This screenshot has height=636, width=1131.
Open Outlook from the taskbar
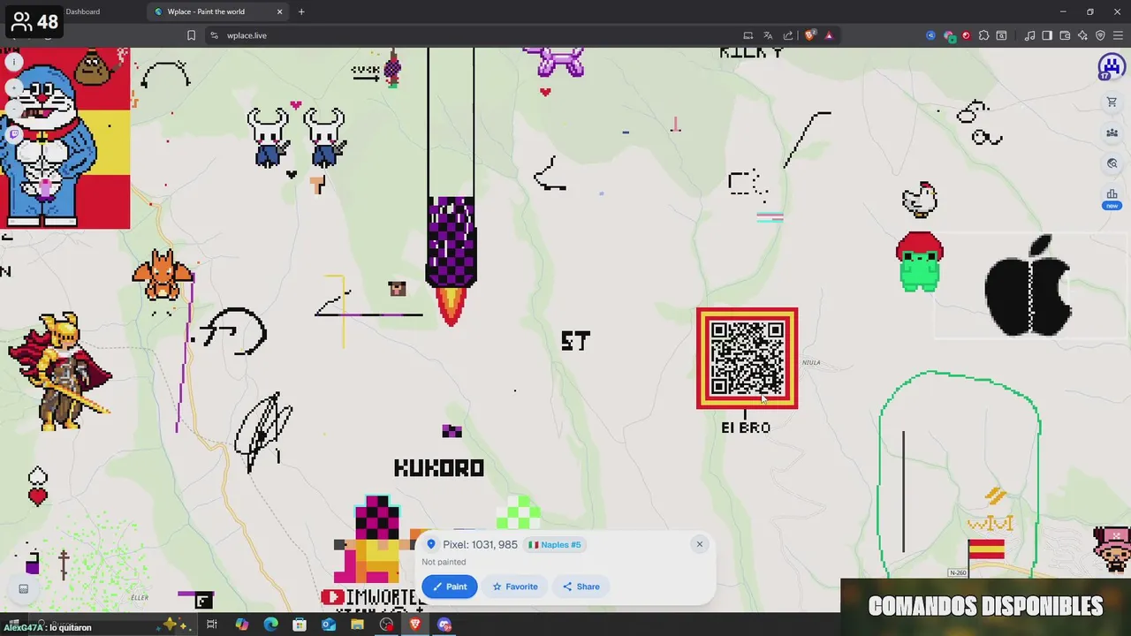coord(329,625)
